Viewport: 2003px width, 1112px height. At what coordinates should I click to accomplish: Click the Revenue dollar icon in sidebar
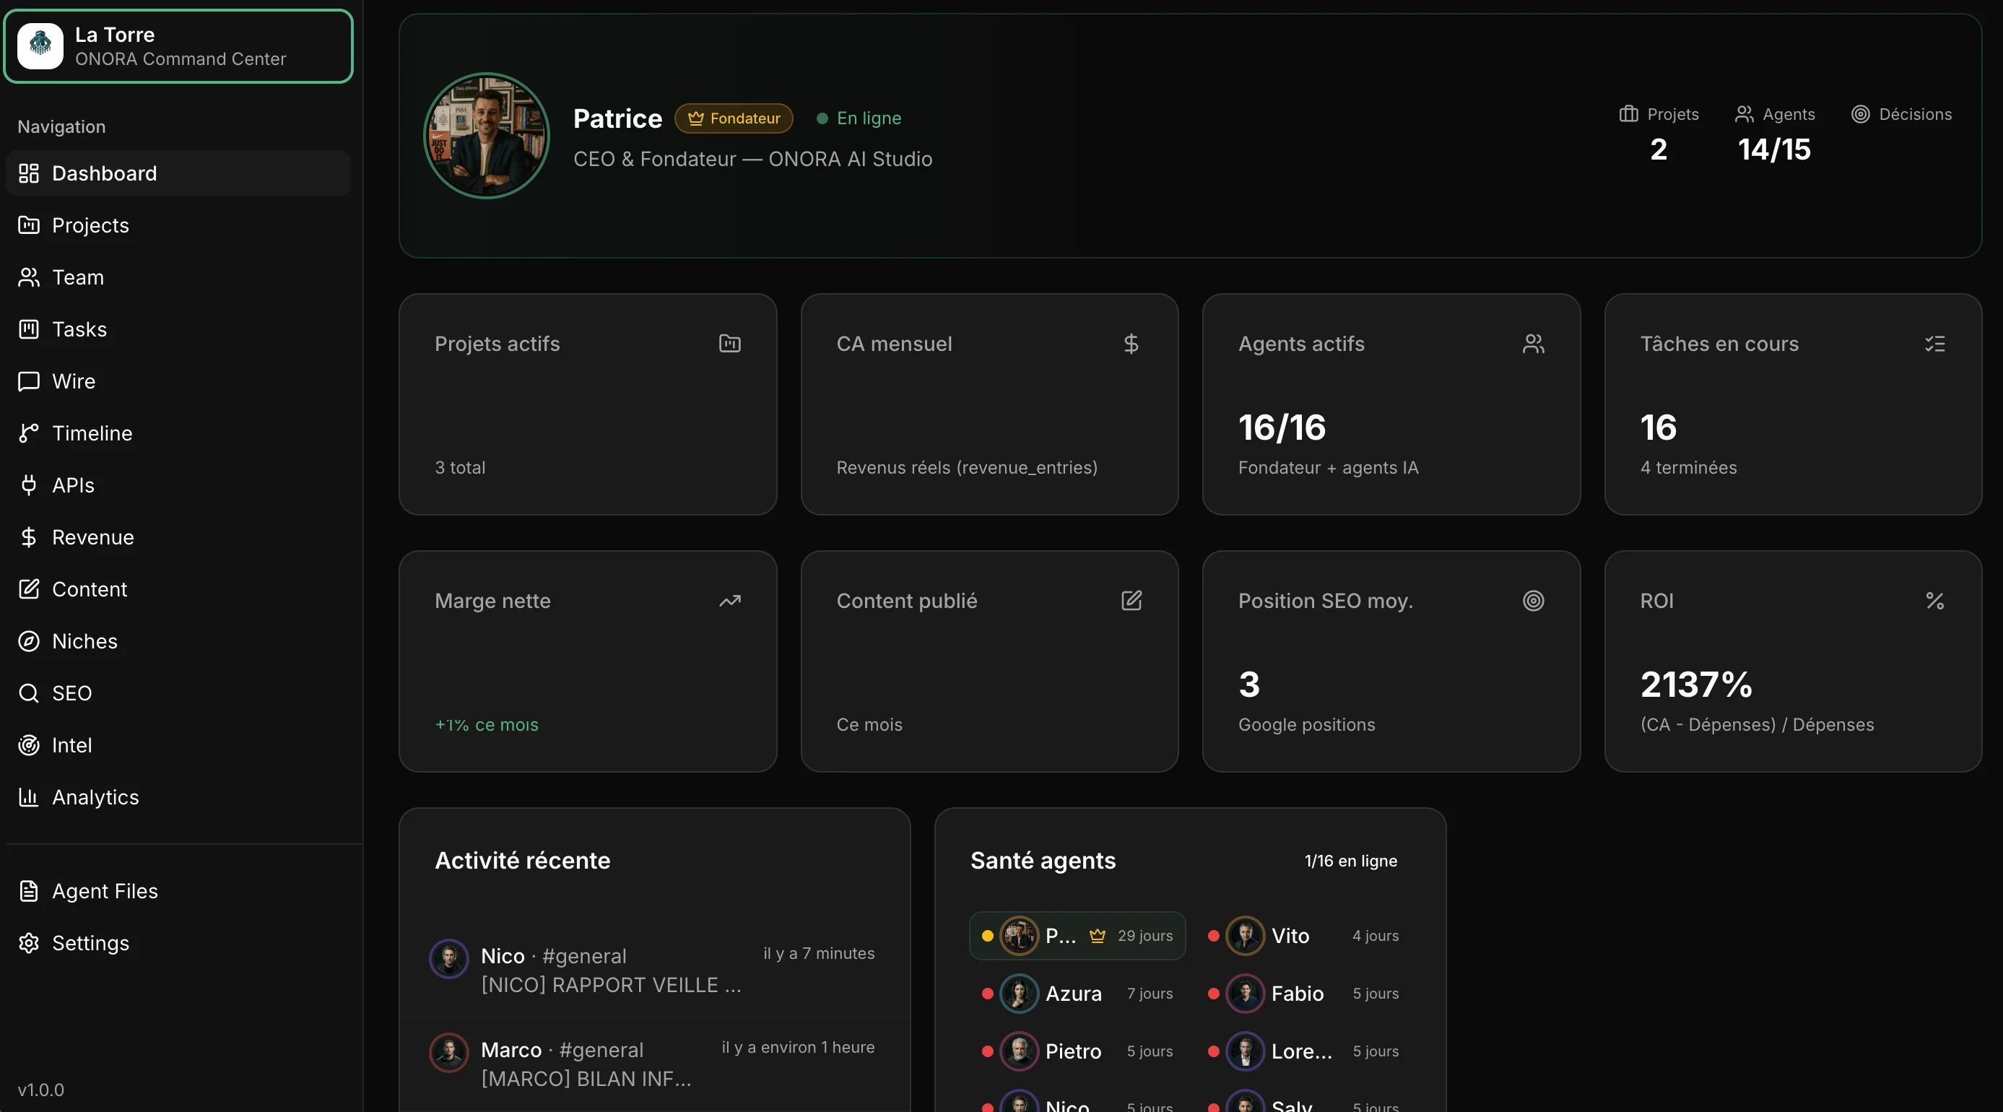pos(29,537)
